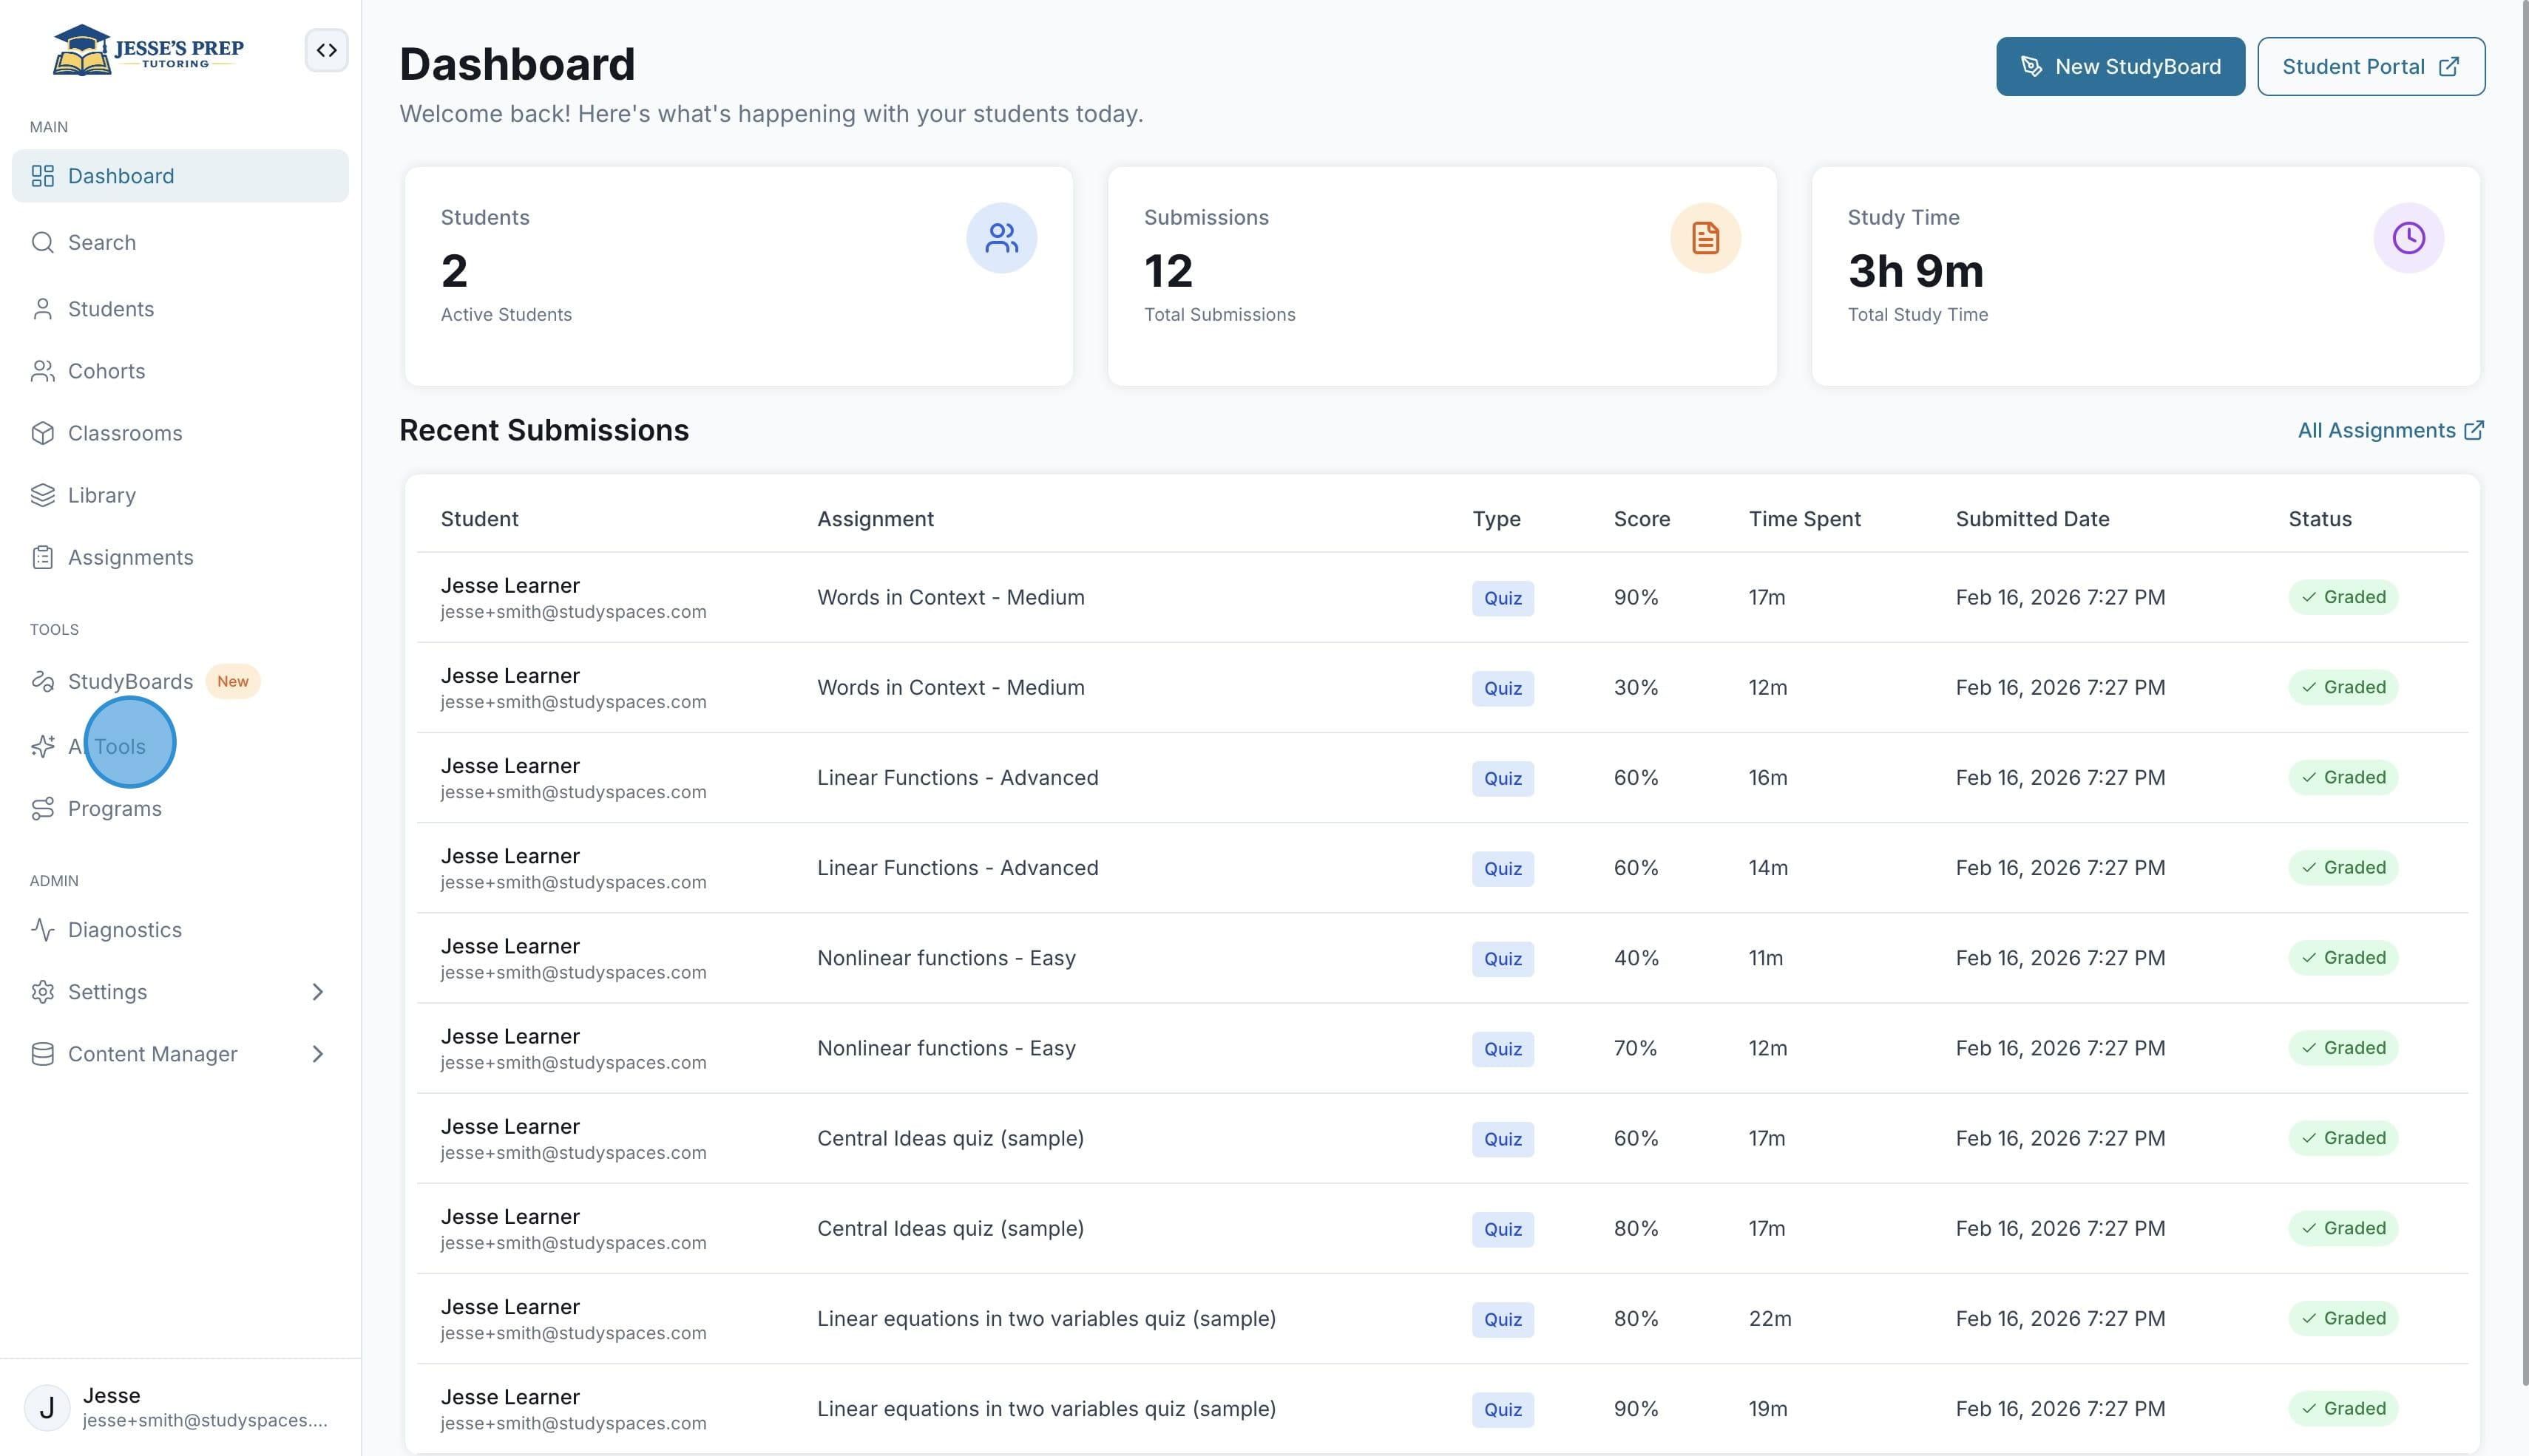
Task: Click the Study Time clock icon
Action: click(2408, 238)
